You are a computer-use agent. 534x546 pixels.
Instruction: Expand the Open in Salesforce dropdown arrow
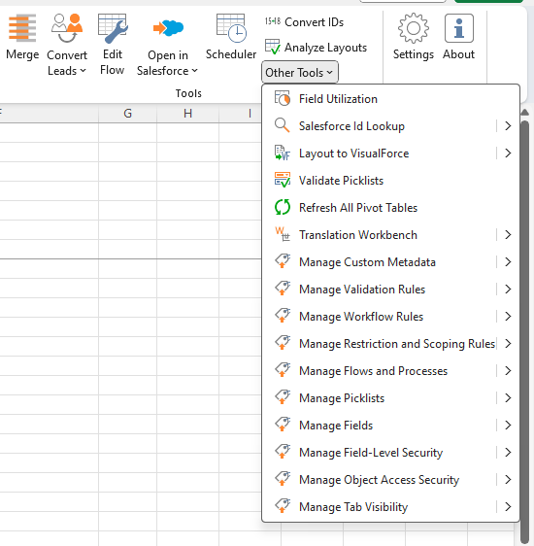[195, 71]
